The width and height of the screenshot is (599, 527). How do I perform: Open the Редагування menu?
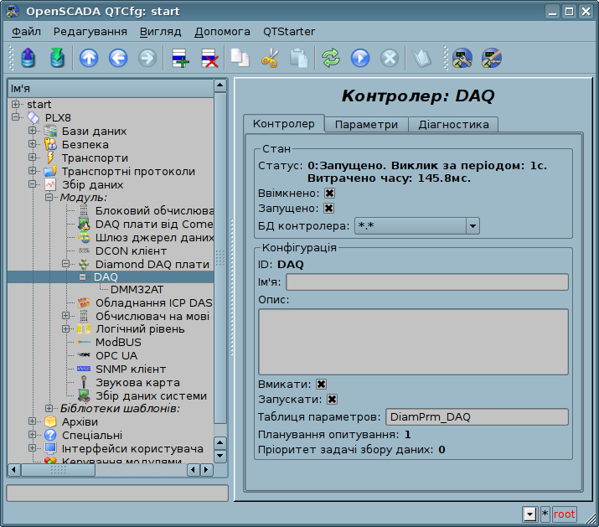click(90, 32)
